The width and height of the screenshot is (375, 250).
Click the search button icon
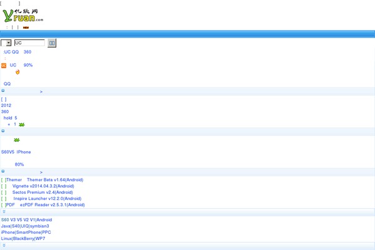pos(52,43)
